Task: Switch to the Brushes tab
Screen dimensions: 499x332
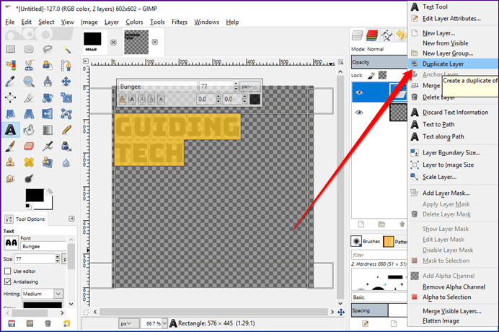Action: tap(366, 241)
